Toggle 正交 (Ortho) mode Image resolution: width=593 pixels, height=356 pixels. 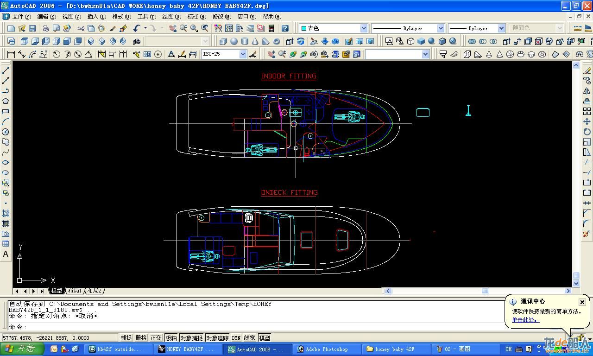[156, 338]
